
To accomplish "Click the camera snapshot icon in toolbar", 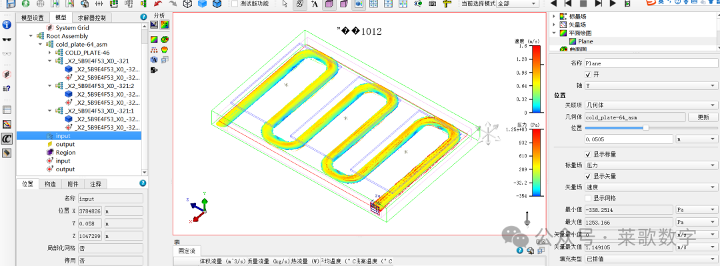I will [433, 4].
